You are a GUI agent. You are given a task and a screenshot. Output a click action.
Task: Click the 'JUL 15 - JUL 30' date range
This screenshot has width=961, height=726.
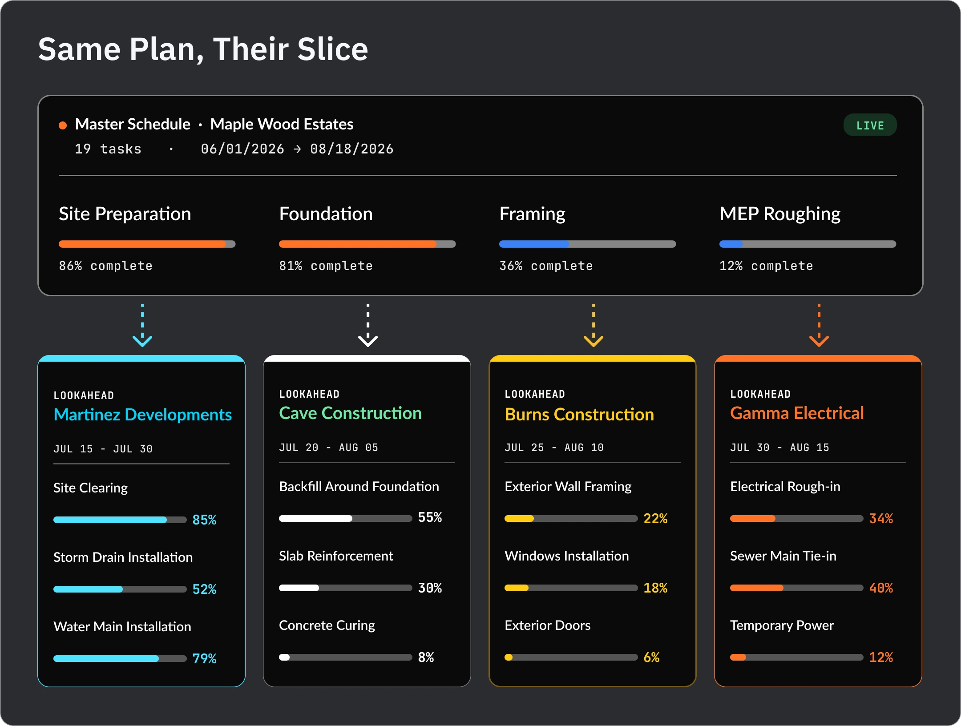[x=103, y=449]
